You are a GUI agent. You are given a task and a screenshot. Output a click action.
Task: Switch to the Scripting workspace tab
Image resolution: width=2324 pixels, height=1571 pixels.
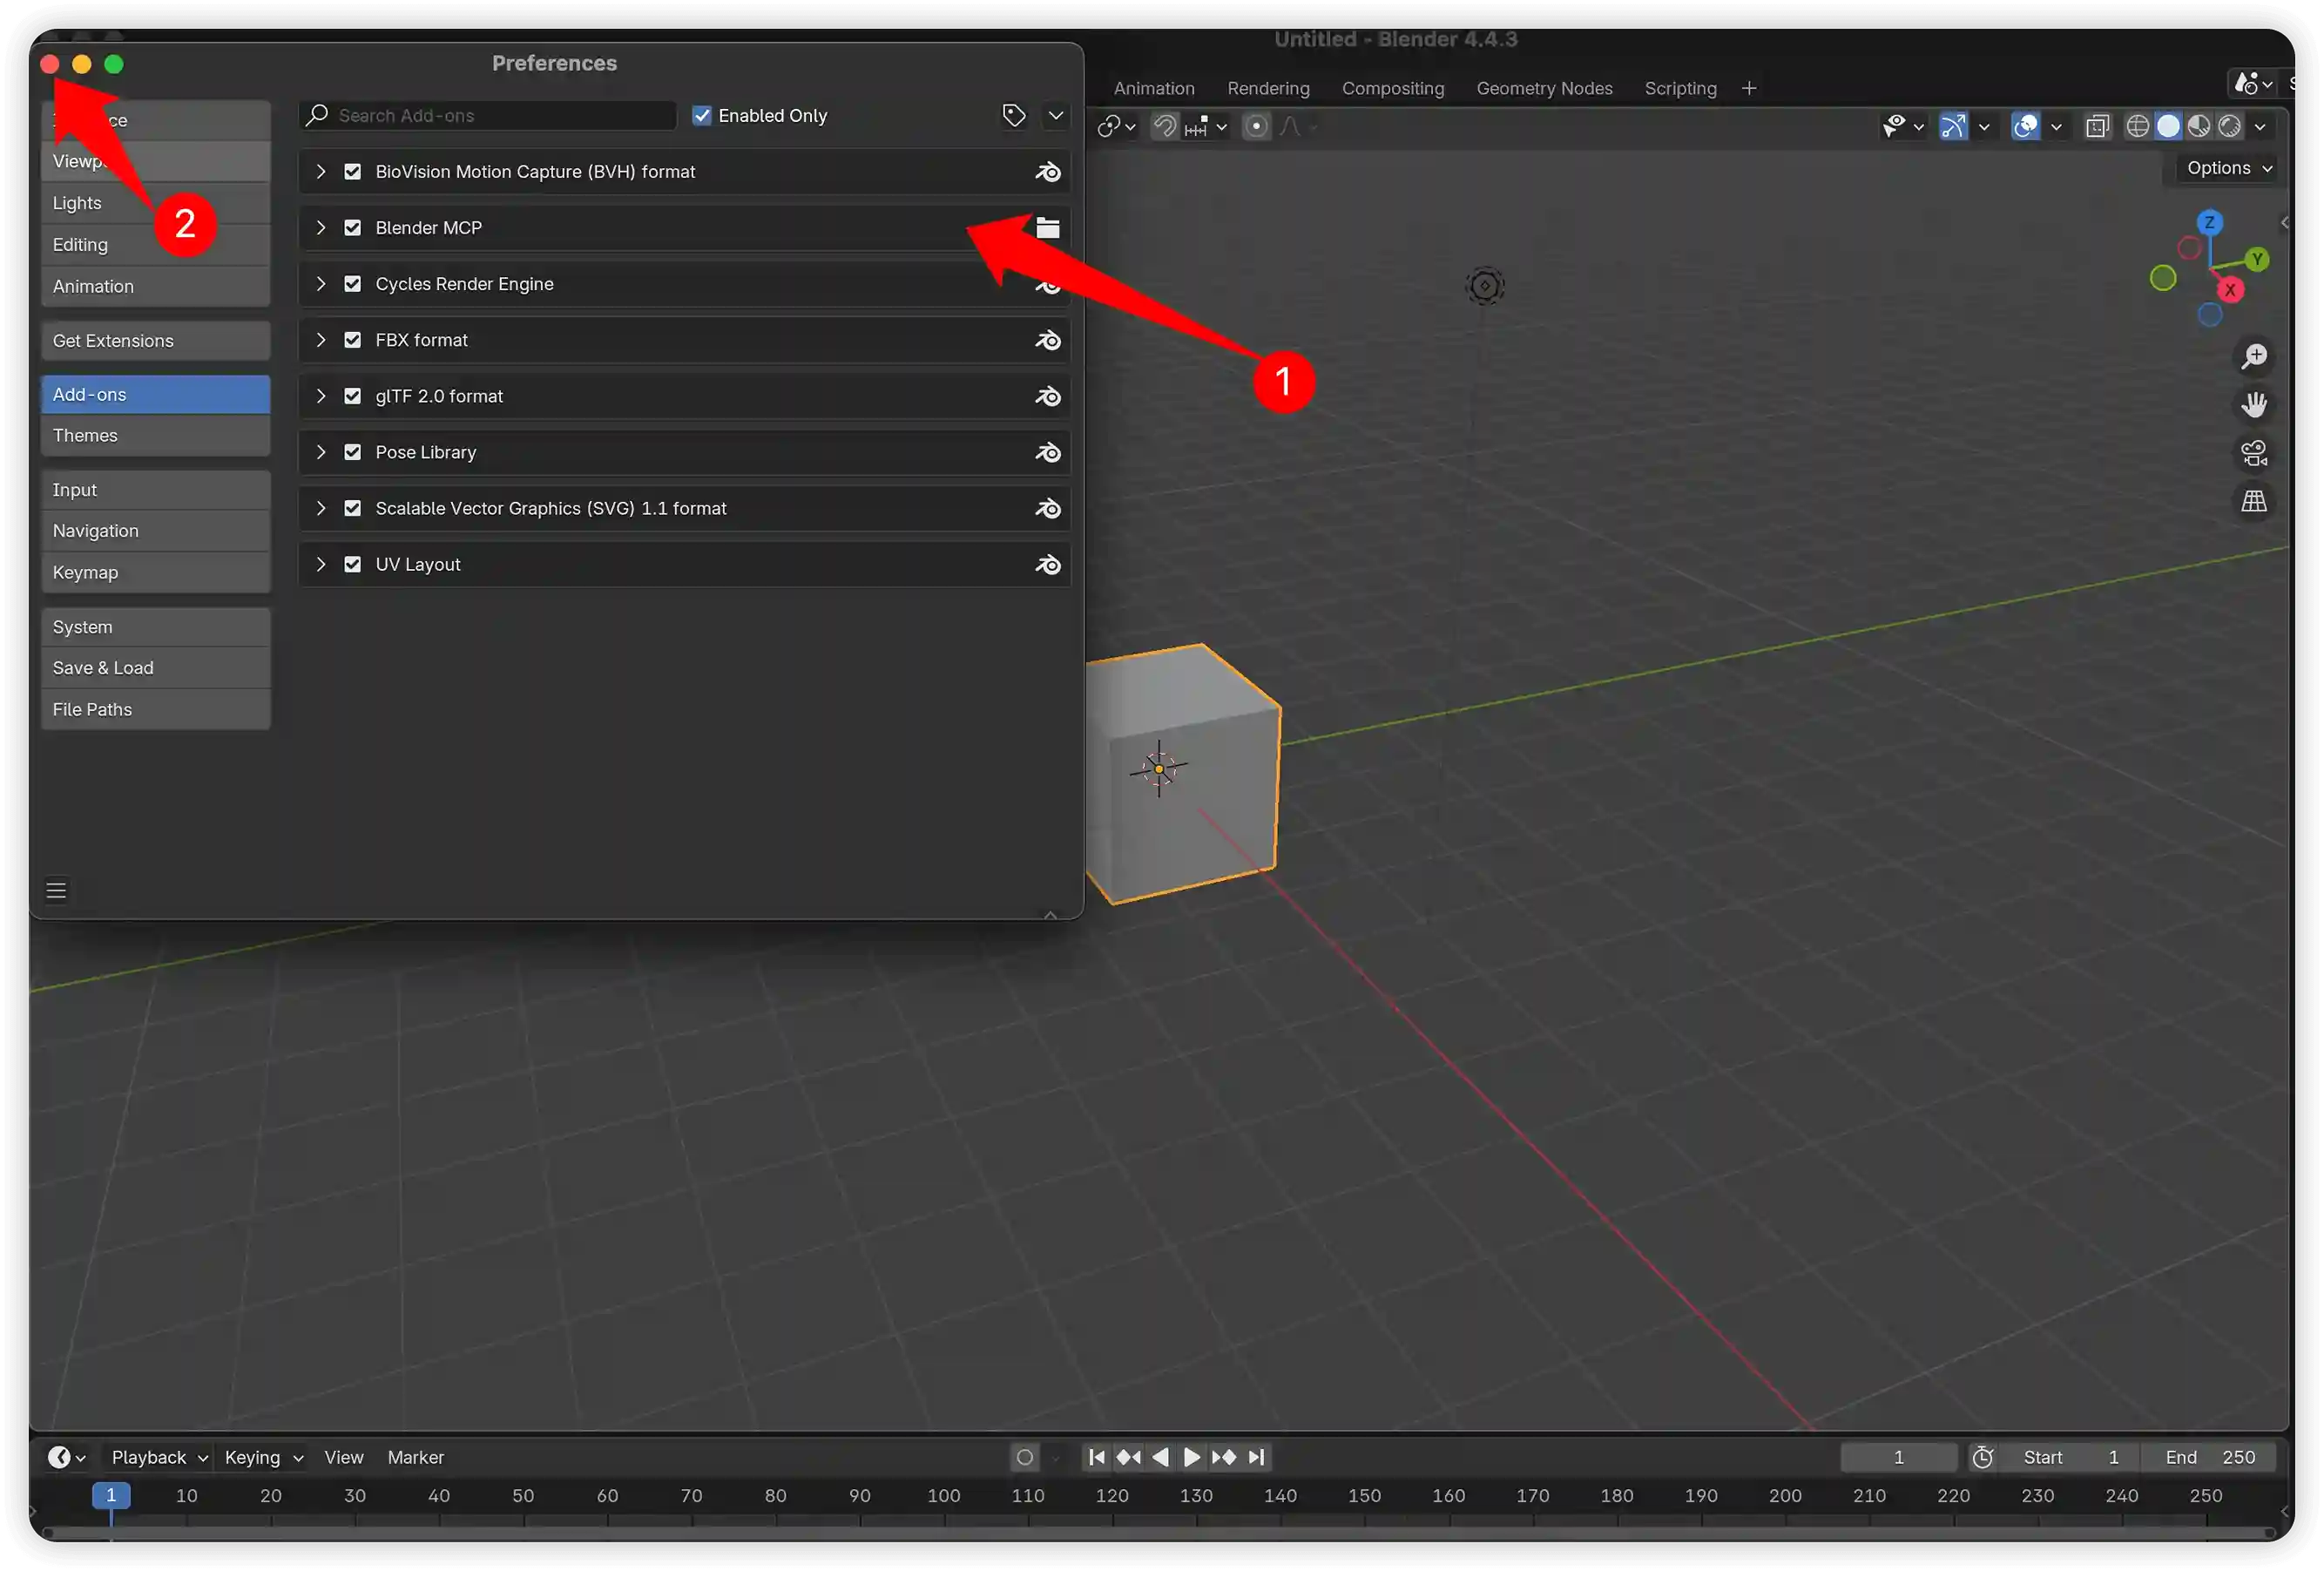pyautogui.click(x=1680, y=88)
